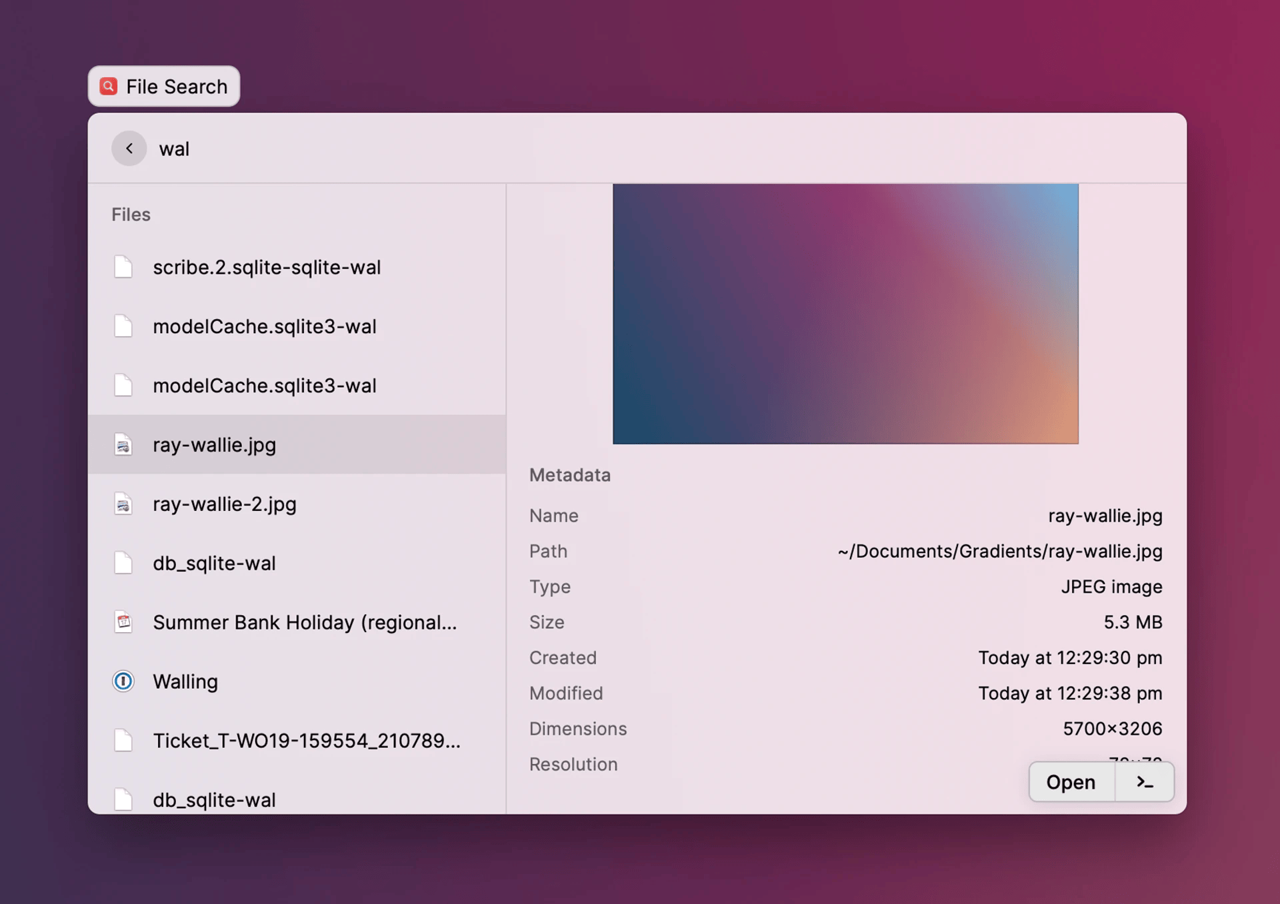1280x904 pixels.
Task: Click the ray-wallie.jpg image file icon
Action: (x=123, y=445)
